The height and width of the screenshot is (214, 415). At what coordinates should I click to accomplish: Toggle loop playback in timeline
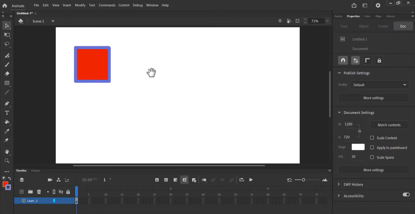242,180
